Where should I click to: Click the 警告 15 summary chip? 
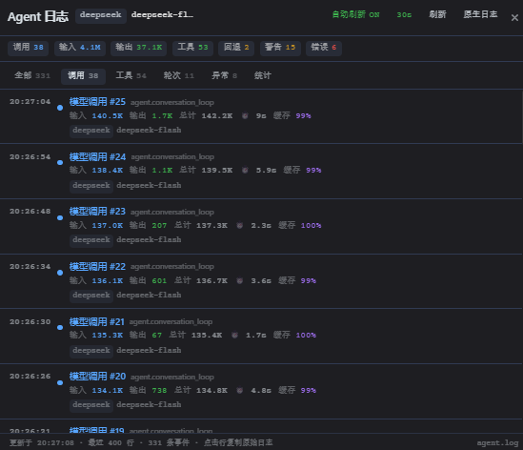coord(280,48)
